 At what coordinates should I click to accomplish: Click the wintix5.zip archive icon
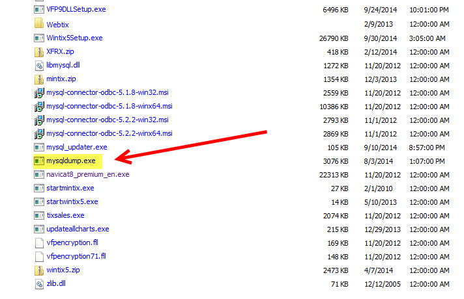click(38, 270)
